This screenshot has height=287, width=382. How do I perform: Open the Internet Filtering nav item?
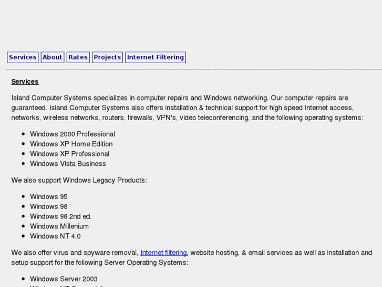pos(156,57)
